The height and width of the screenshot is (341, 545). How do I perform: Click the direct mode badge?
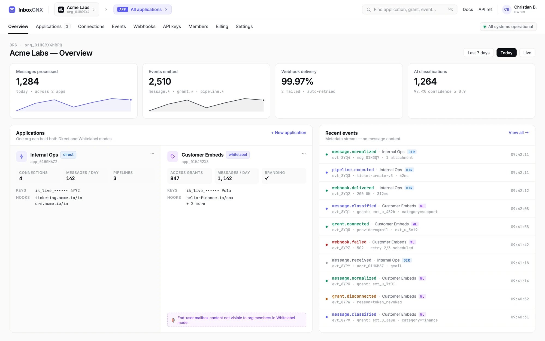68,155
